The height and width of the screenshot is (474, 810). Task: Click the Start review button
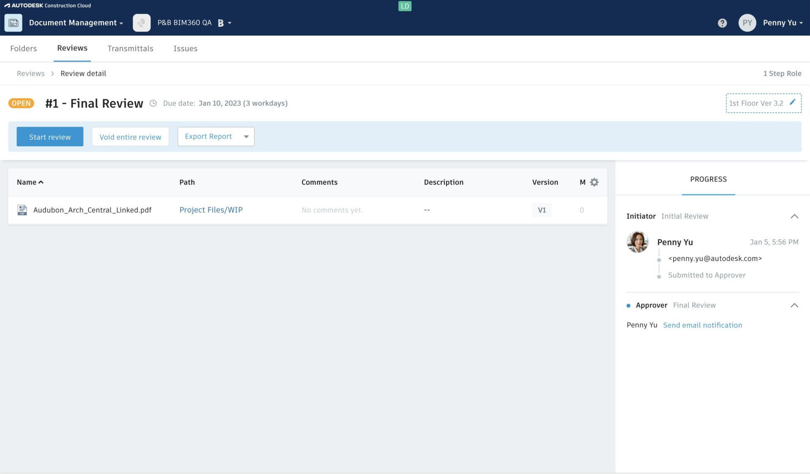tap(50, 137)
